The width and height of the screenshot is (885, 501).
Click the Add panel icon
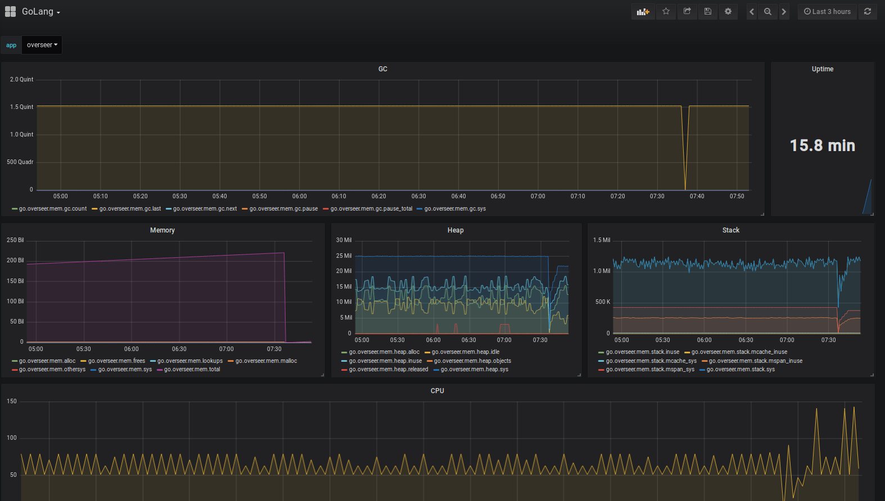pyautogui.click(x=643, y=12)
